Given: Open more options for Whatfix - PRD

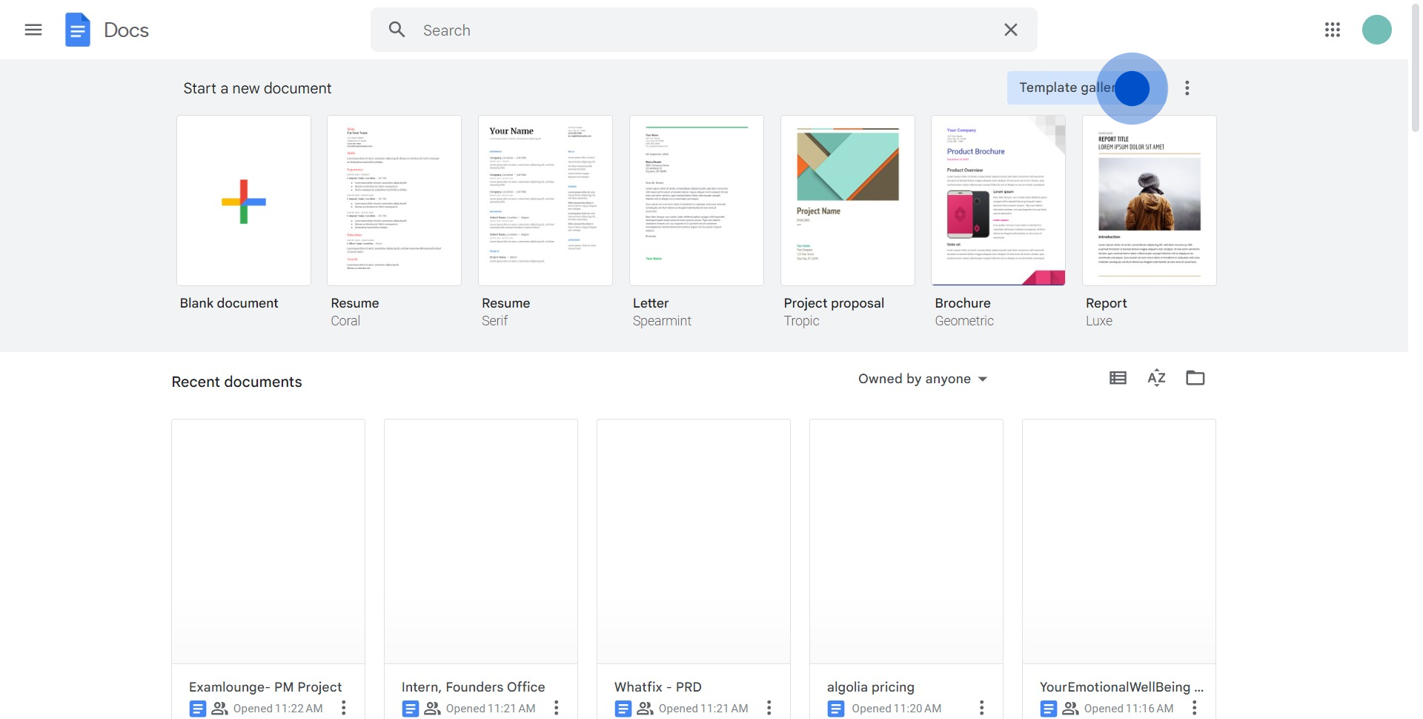Looking at the screenshot, I should (769, 708).
